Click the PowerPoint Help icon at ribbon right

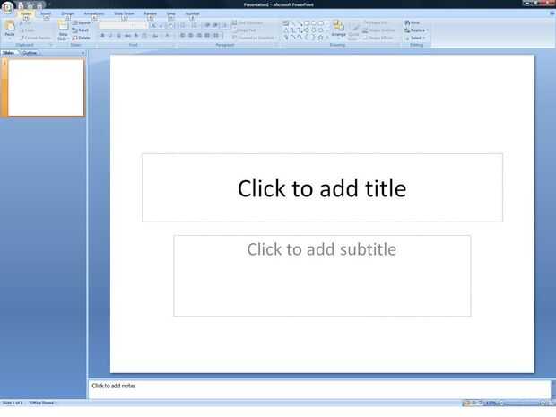click(x=552, y=13)
